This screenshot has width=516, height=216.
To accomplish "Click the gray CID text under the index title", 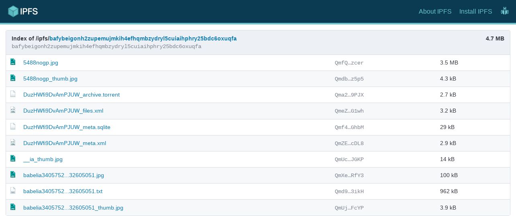I will coord(106,46).
